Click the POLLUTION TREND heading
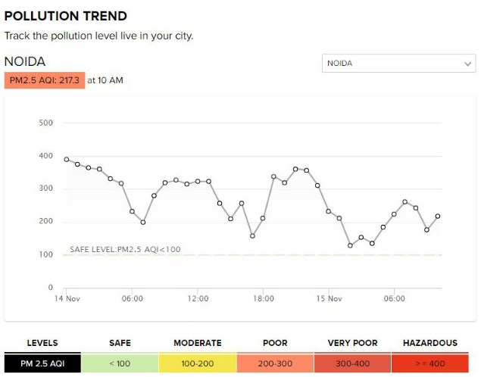Viewport: 481px width, 377px height. tap(66, 16)
